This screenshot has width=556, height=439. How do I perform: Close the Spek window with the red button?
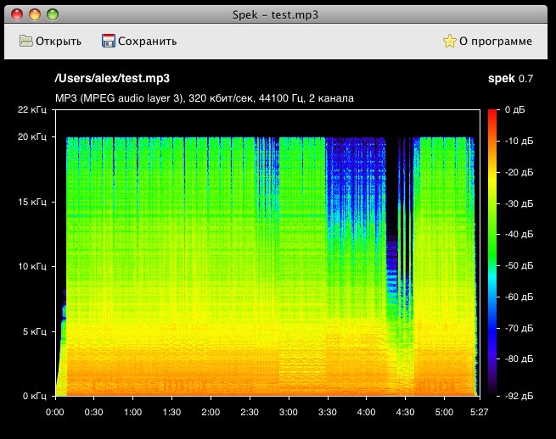point(17,14)
